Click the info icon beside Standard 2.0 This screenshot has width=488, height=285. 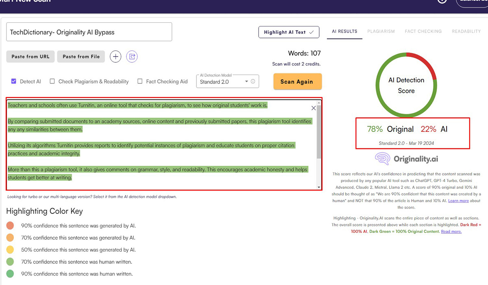pyautogui.click(x=253, y=81)
